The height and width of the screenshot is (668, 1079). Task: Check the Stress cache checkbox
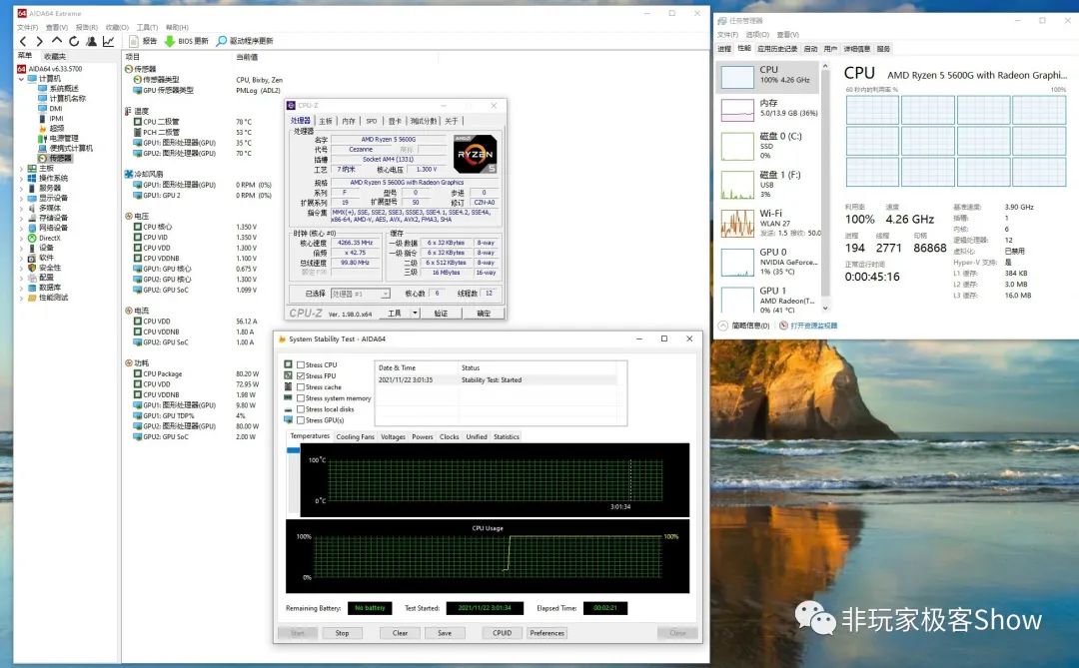(301, 387)
